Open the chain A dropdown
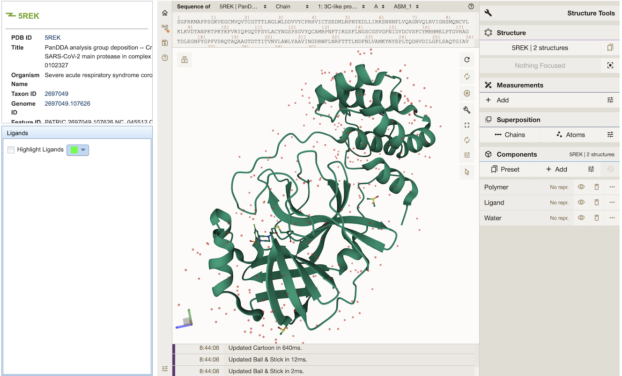The height and width of the screenshot is (376, 622). 379,7
